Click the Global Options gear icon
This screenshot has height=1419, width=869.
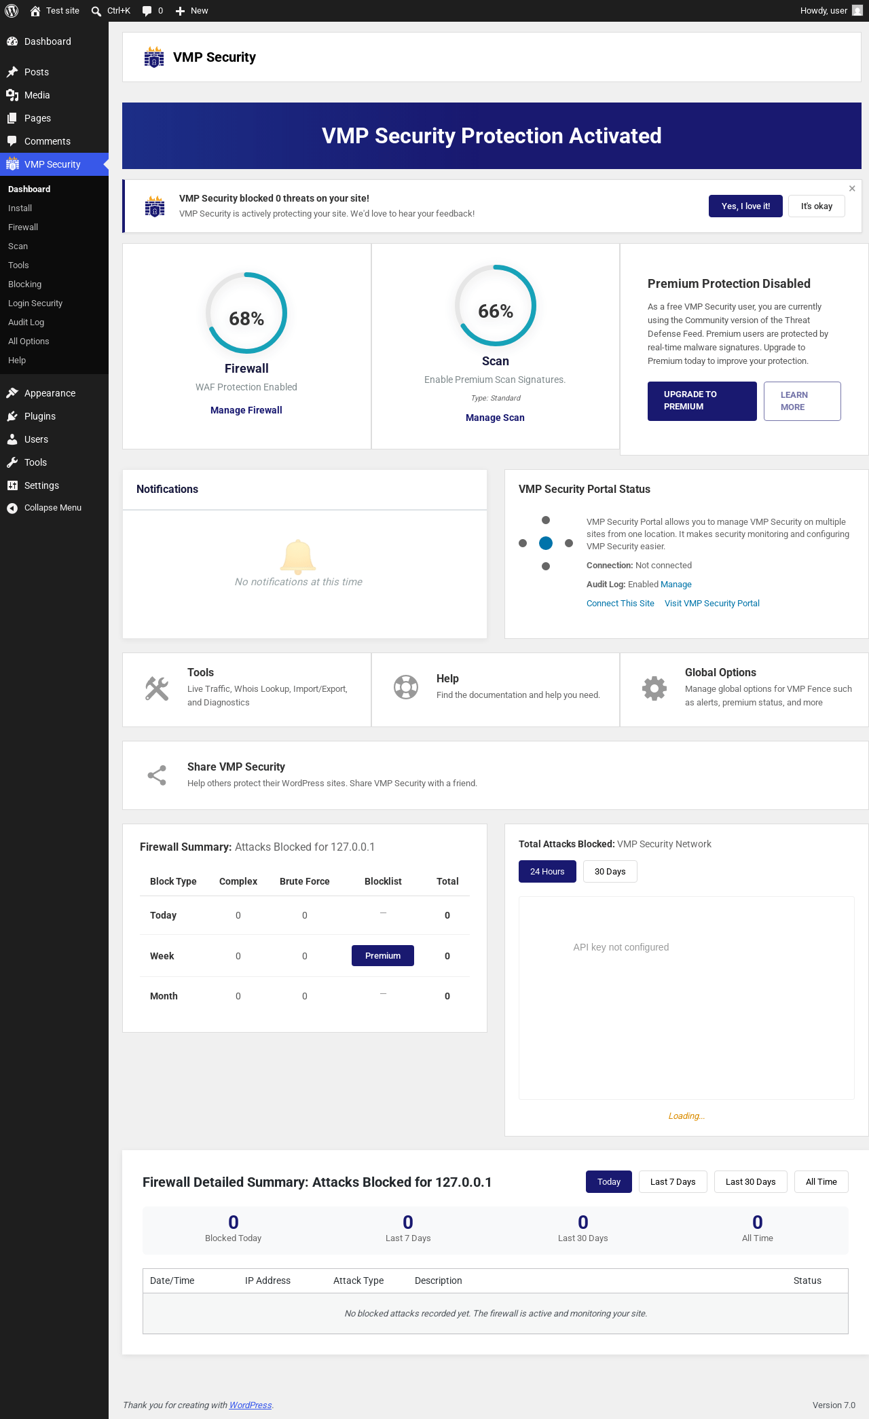tap(654, 688)
